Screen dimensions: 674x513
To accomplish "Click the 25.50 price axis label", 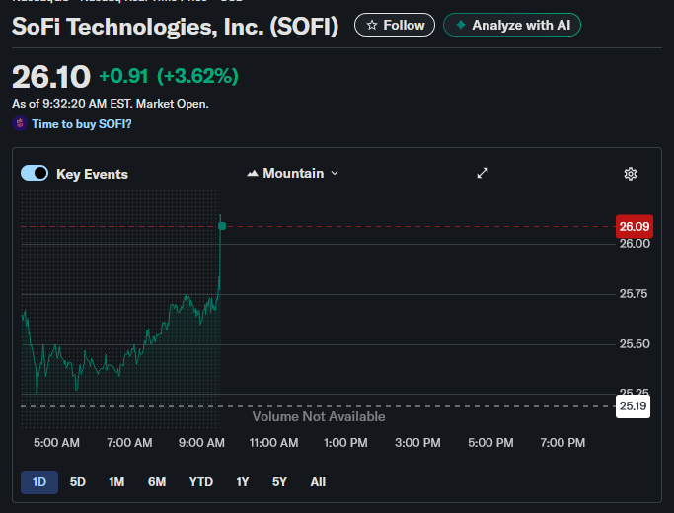I will click(x=635, y=344).
